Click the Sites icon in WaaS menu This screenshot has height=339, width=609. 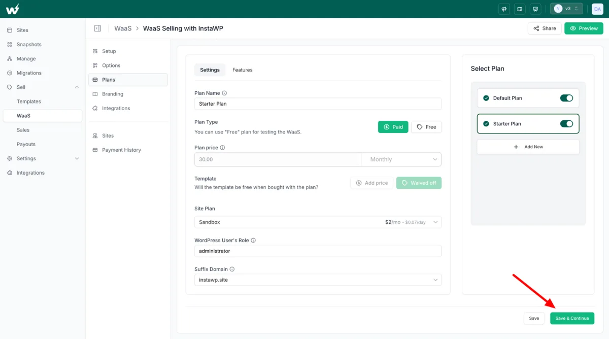point(95,135)
